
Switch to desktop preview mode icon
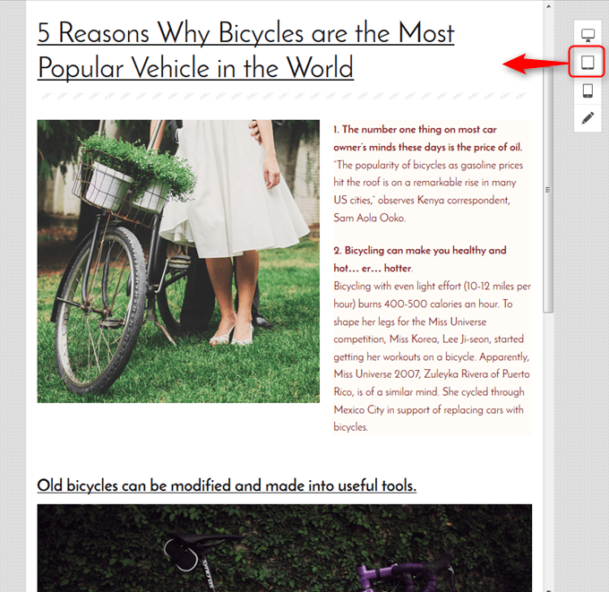[x=588, y=35]
